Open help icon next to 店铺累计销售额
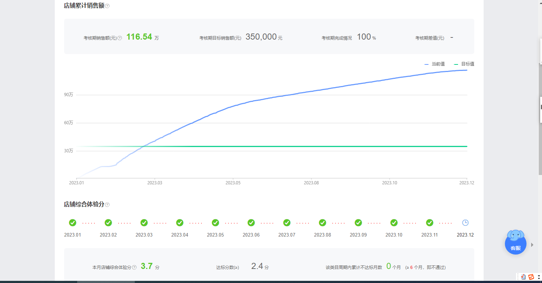Screen dimensions: 542x283 107,6
